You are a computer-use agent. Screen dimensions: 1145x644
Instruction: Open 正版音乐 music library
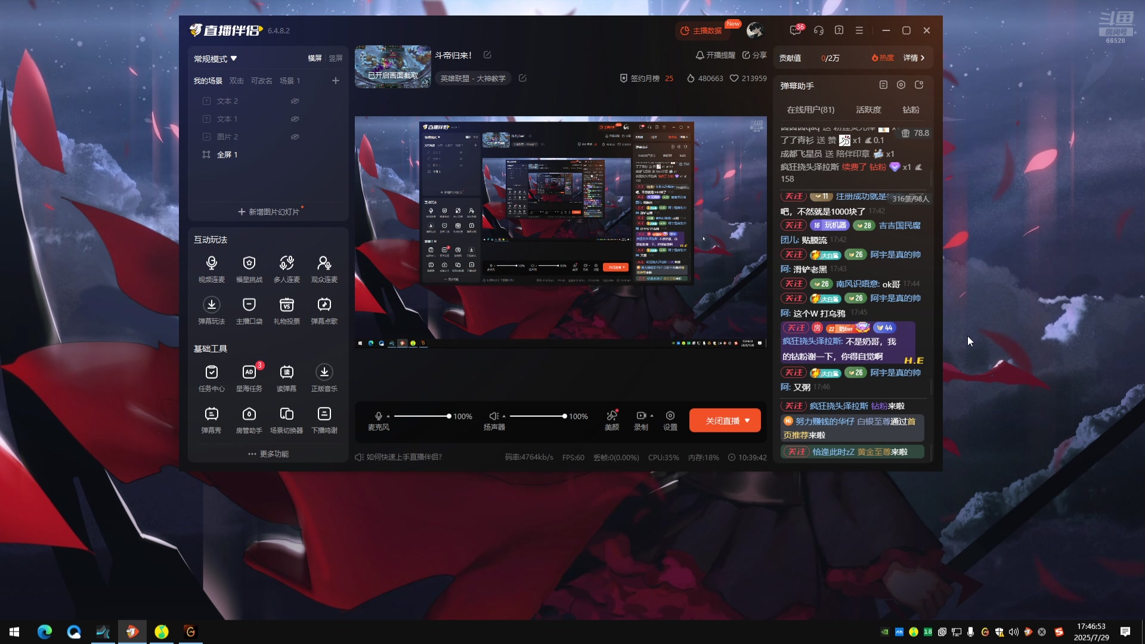click(324, 378)
